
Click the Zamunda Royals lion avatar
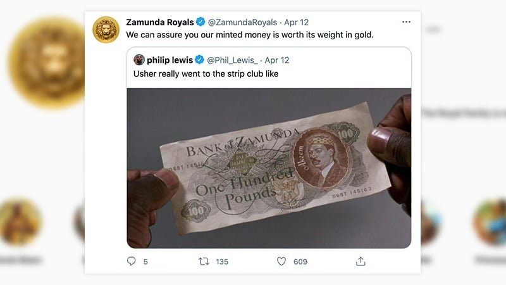pos(106,29)
